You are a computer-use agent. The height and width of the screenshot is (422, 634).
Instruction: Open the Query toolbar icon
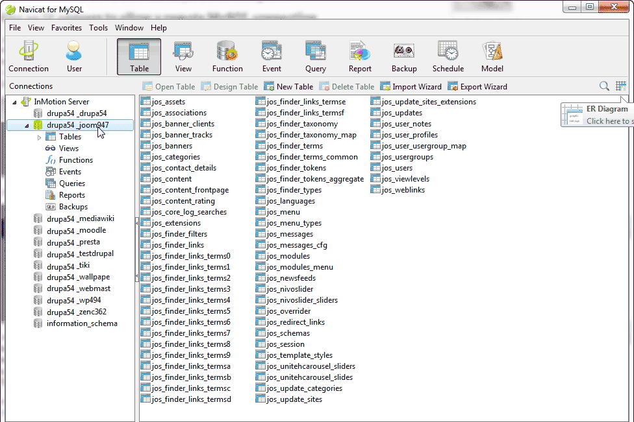click(316, 56)
